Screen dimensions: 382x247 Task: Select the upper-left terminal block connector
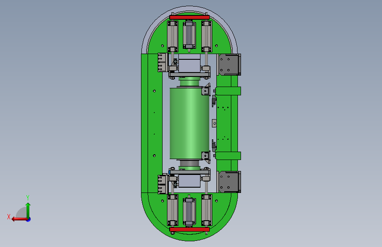coord(162,62)
